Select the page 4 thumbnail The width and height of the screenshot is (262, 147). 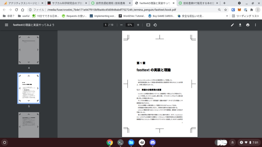pyautogui.click(x=28, y=50)
